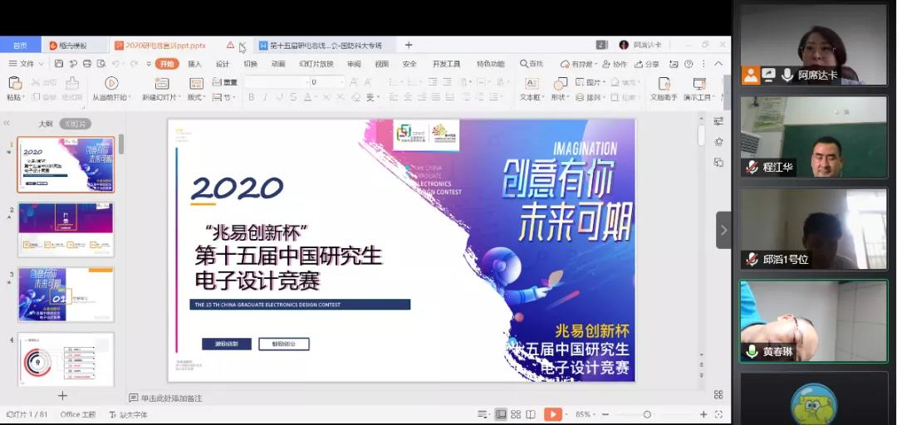Click the Layout (版式) icon
Viewport: 897px width, 425px height.
click(196, 84)
